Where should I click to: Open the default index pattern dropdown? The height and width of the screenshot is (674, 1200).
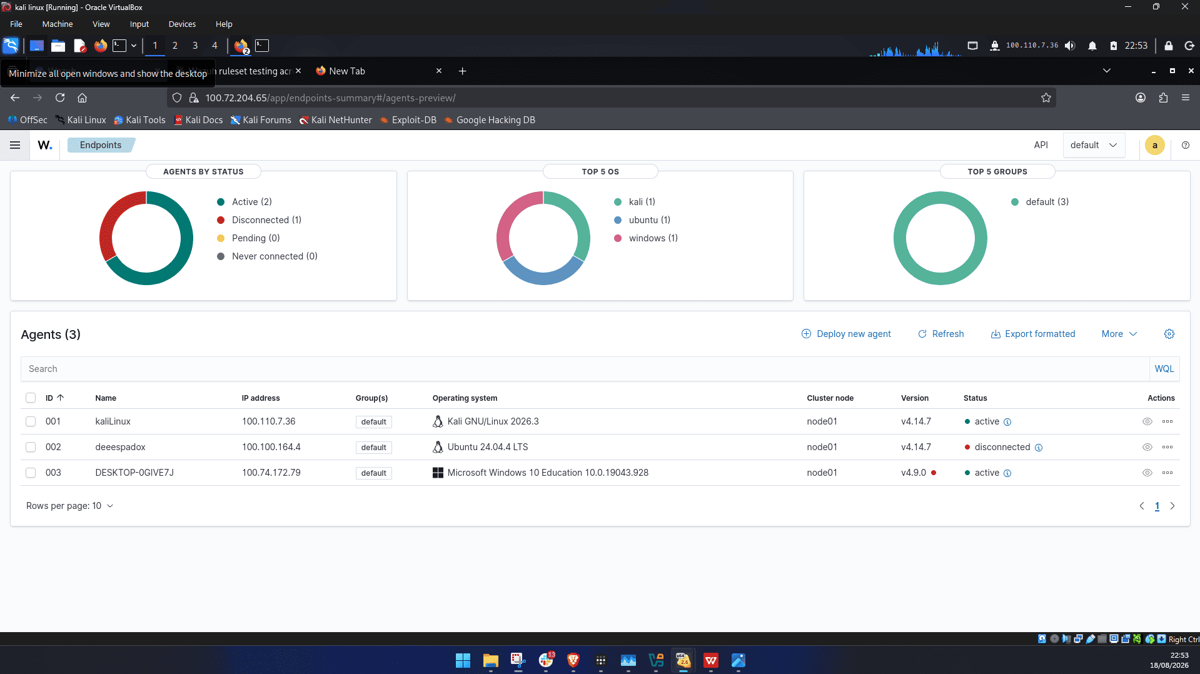[1094, 145]
